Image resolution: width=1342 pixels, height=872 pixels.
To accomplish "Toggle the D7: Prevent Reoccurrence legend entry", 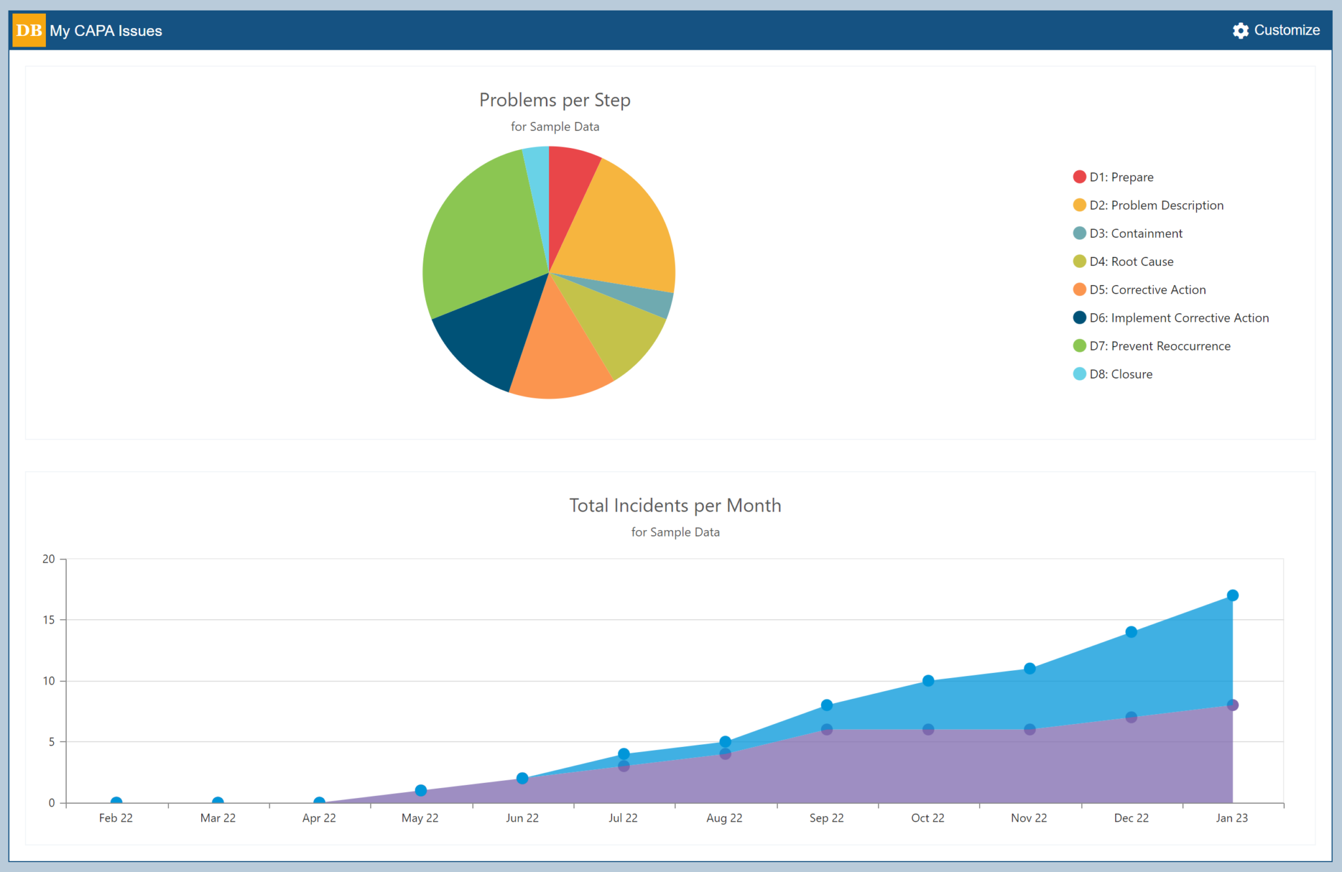I will (x=1153, y=346).
